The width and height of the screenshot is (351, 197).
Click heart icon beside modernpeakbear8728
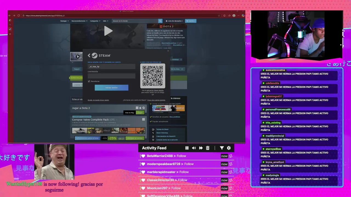pyautogui.click(x=143, y=164)
